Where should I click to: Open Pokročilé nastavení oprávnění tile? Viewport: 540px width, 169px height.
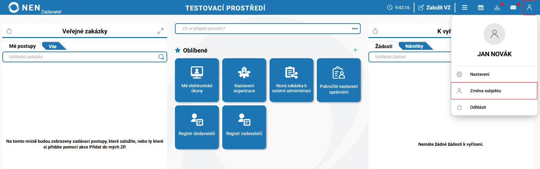coord(339,80)
